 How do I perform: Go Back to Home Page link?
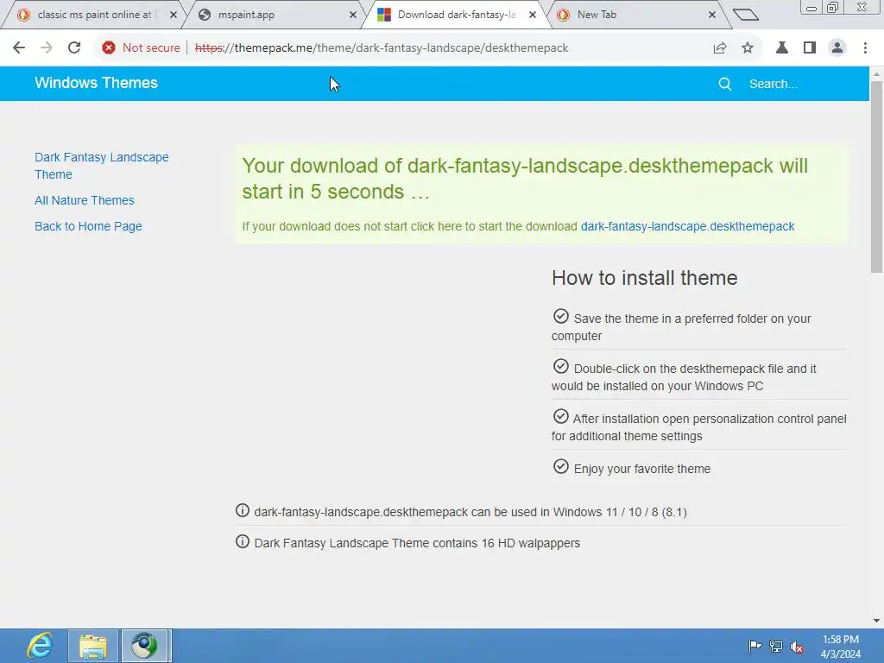click(89, 226)
